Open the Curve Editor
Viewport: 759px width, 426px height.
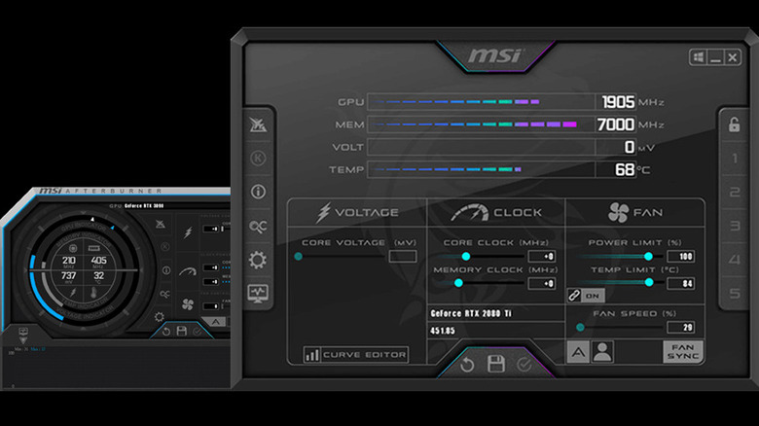pos(356,355)
